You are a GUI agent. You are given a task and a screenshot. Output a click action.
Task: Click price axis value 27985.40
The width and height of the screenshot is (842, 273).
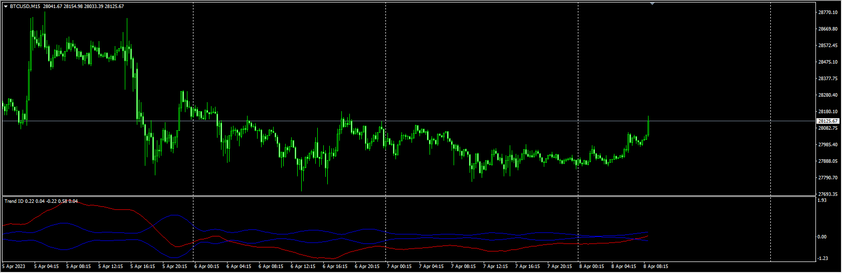tap(827, 145)
